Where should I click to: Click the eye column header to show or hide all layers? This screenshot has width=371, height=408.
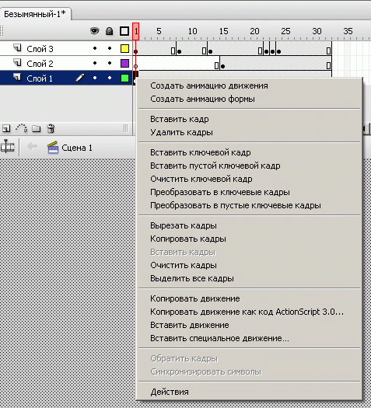click(95, 31)
